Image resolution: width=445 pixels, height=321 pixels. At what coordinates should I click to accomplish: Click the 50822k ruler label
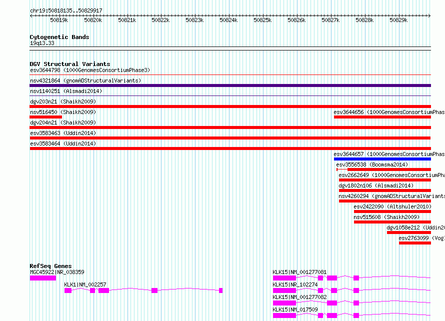point(160,20)
